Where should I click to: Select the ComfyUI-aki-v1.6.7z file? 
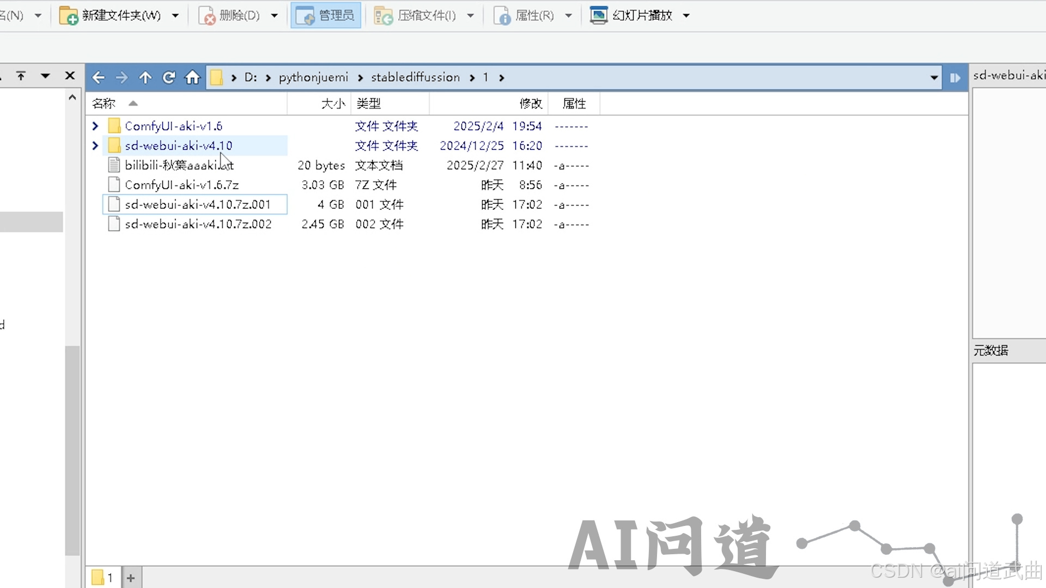pyautogui.click(x=181, y=185)
